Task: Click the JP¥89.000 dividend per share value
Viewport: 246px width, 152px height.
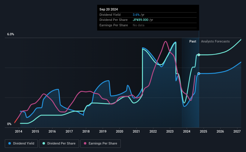Action: pos(141,20)
